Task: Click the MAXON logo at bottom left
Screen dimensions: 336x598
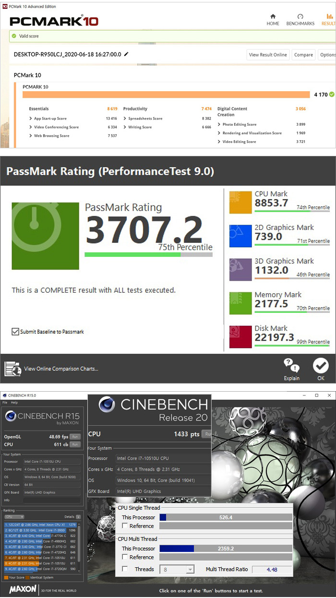Action: (23, 589)
